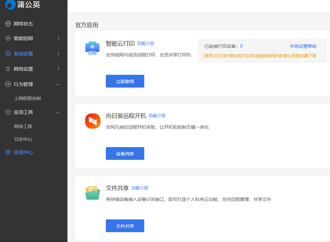This screenshot has height=242, width=330.
Task: Click the 将存储设备接入设备USB接口 description
Action: 188,199
